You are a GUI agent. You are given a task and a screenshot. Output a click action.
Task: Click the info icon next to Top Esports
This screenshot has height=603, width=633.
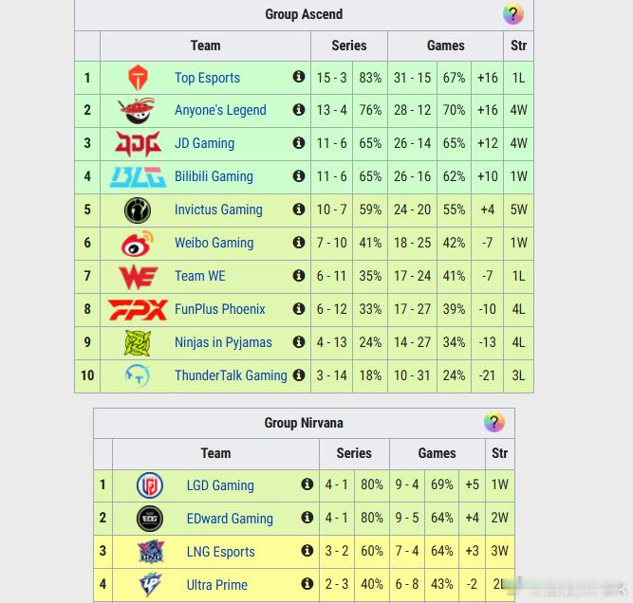(299, 77)
